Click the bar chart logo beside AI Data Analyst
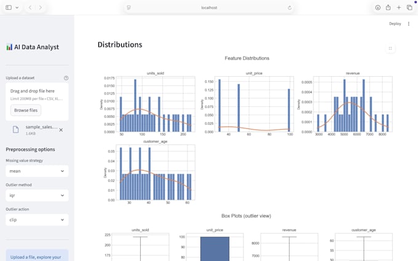The image size is (418, 261). point(9,47)
